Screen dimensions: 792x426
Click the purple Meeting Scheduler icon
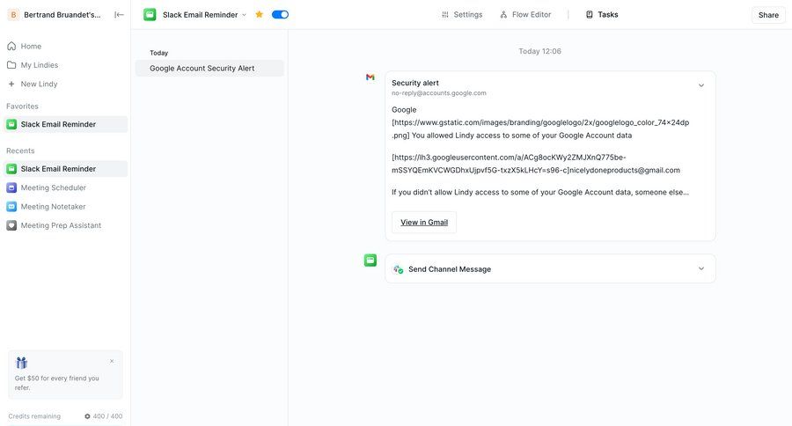click(11, 187)
